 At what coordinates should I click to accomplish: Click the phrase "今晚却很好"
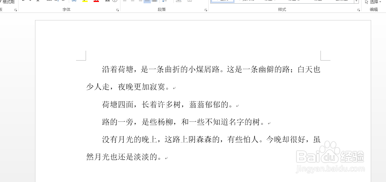286,140
